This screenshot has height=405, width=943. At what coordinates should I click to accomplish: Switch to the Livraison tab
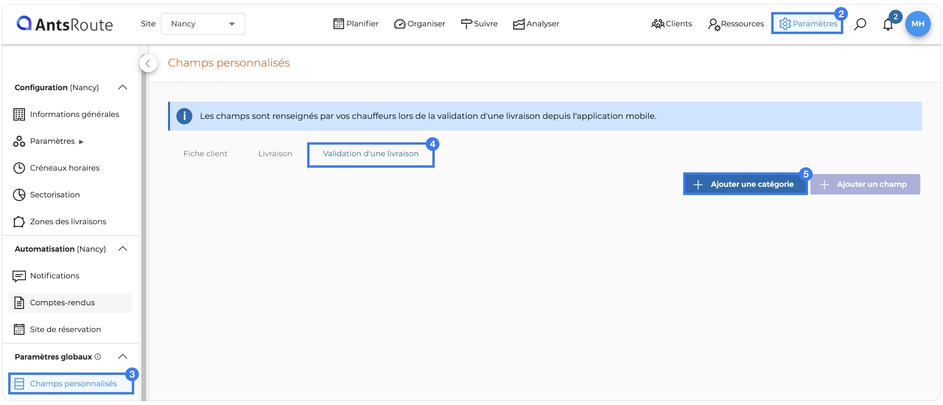(x=275, y=154)
